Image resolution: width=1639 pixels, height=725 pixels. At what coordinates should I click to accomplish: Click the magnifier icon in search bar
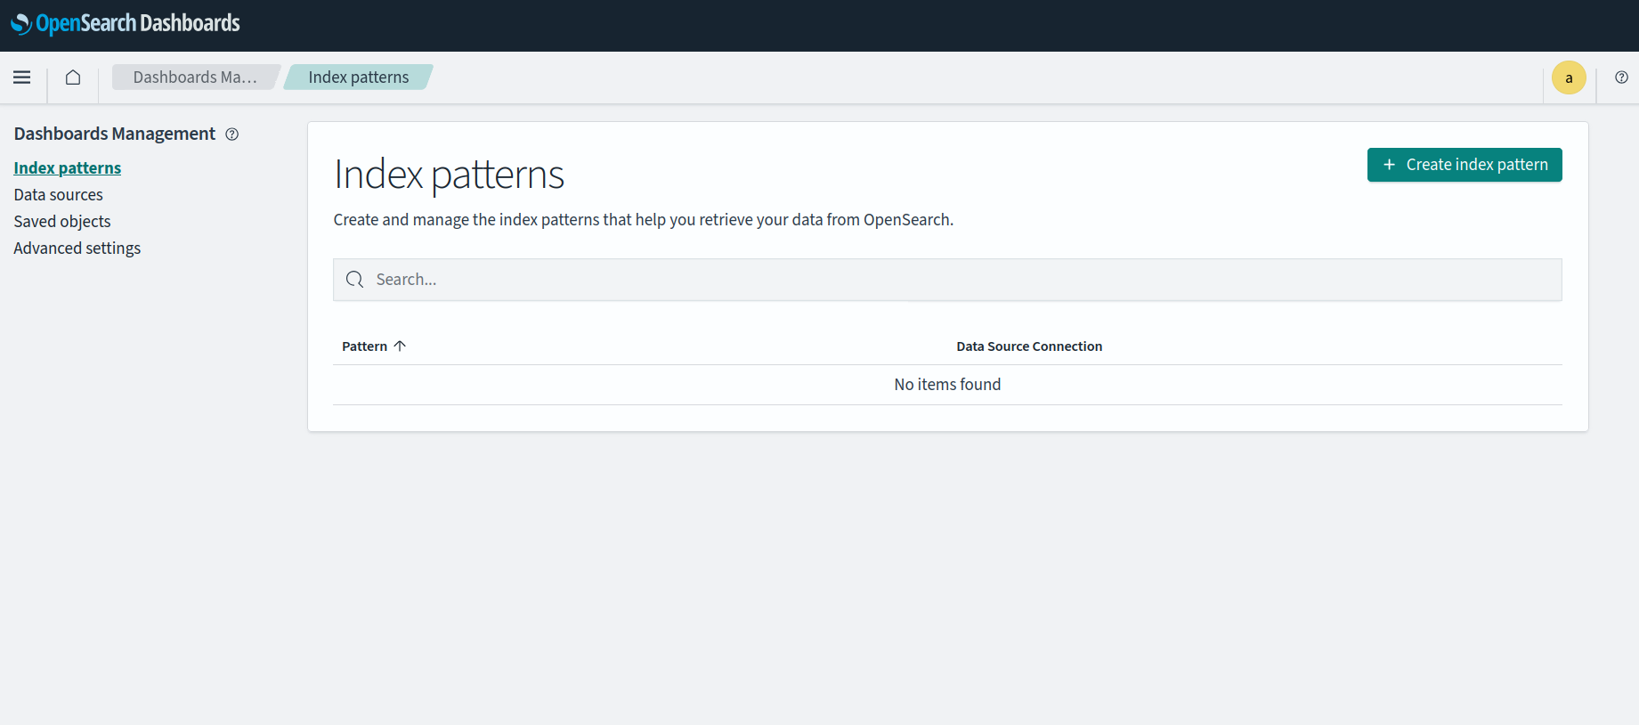point(354,280)
